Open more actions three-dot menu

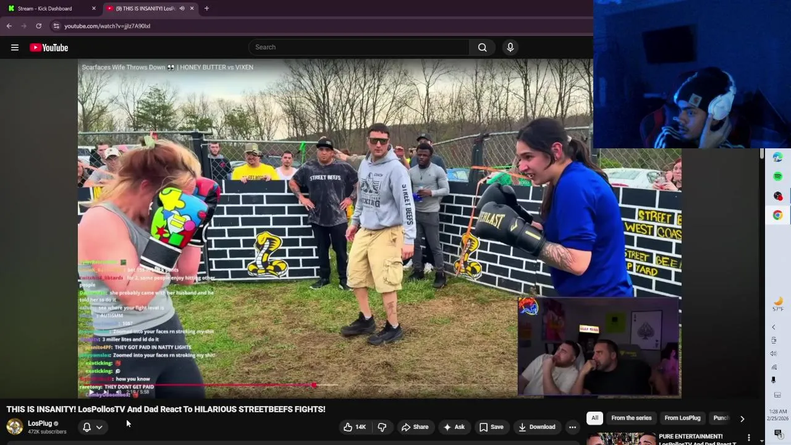572,427
